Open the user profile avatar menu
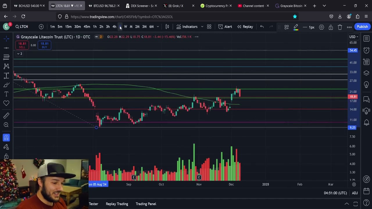Screen dimensions: 372x209 [6, 27]
